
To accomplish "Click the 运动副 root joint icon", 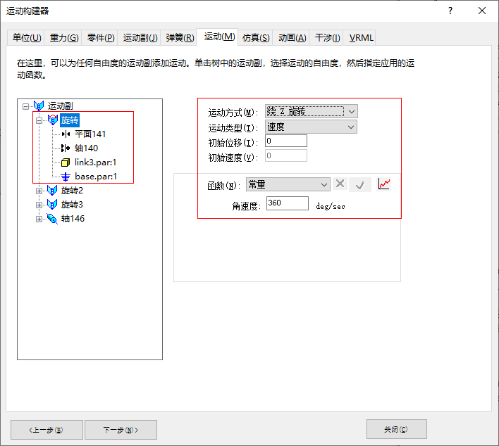I will point(39,106).
